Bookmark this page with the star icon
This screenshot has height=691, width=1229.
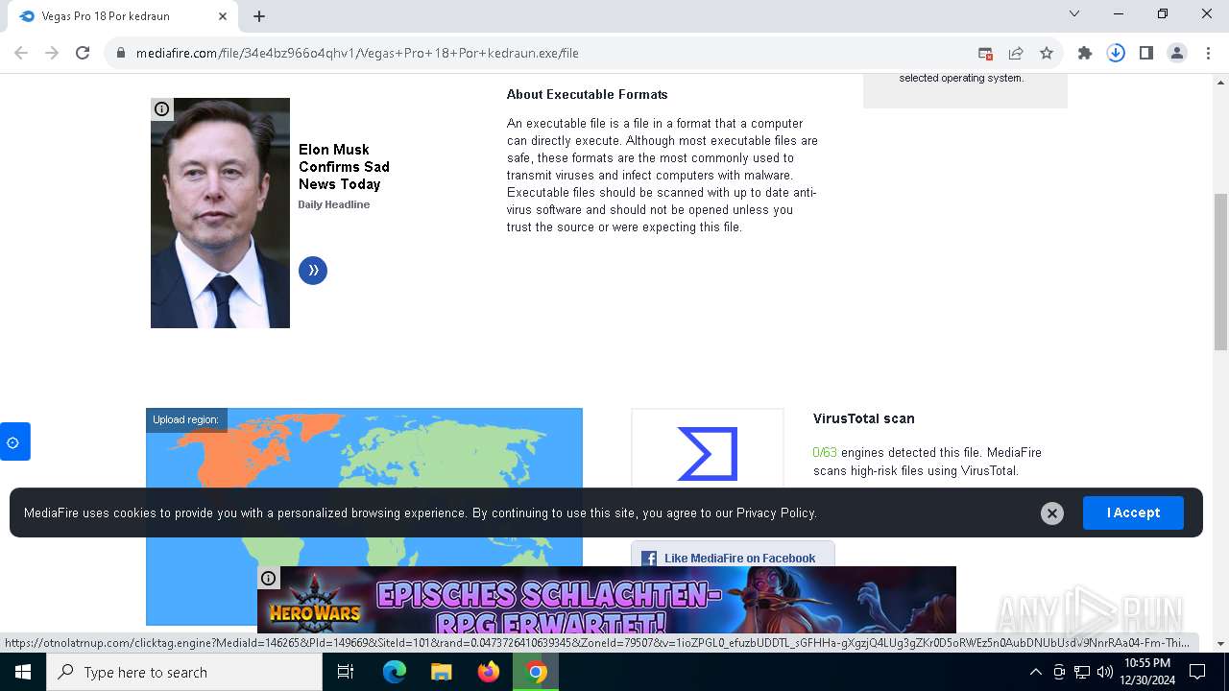click(x=1047, y=53)
